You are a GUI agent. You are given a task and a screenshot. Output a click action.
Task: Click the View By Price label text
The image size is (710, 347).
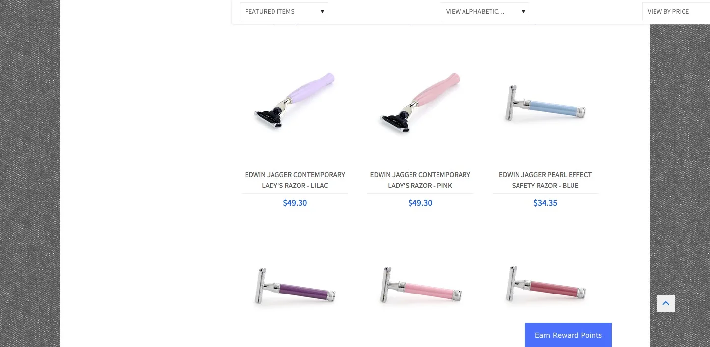pos(668,12)
